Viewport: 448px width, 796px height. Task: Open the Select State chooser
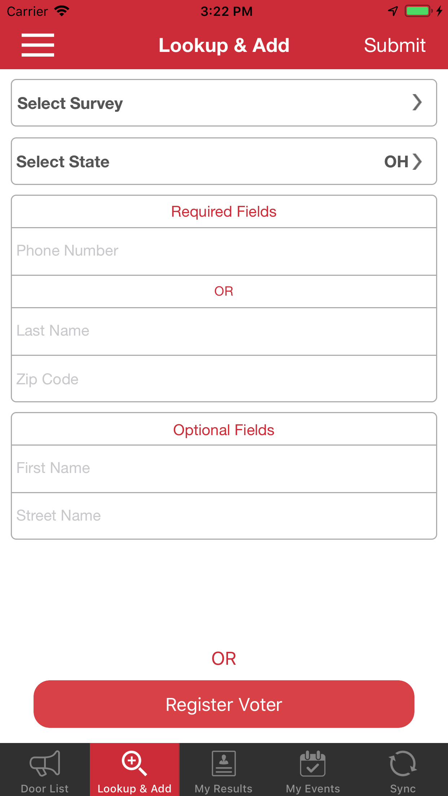click(x=224, y=161)
